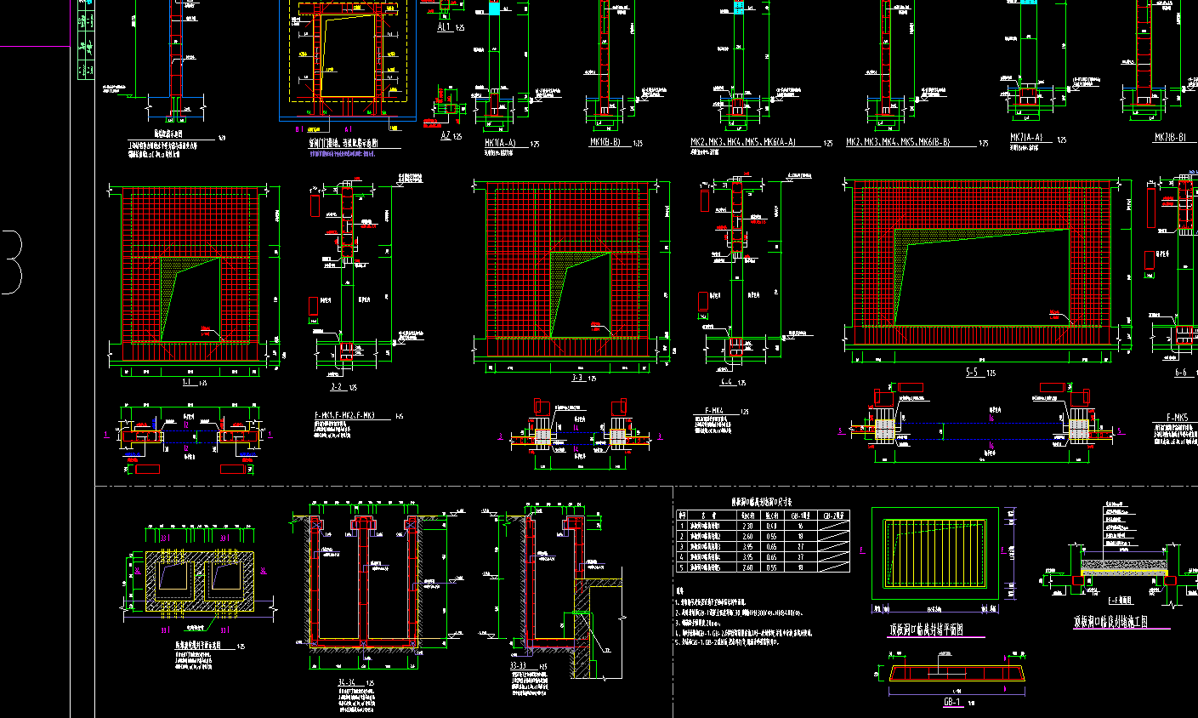The height and width of the screenshot is (718, 1198).
Task: Pick the temporary cover plan rectangle drawing
Action: pyautogui.click(x=935, y=554)
